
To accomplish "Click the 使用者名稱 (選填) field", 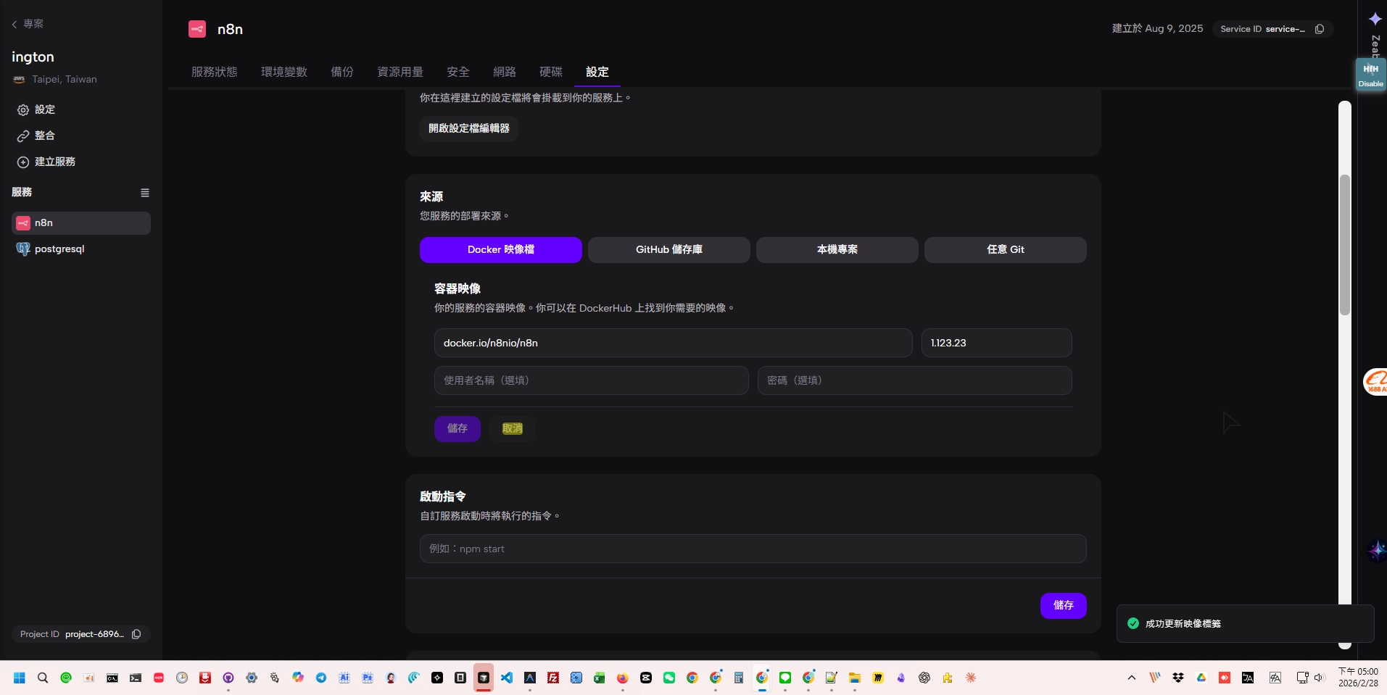I will [592, 380].
